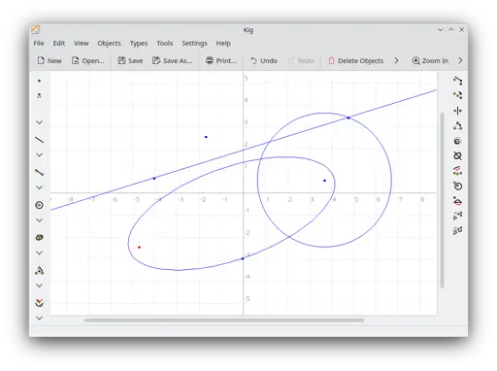
Task: Select the conic tool in left toolbar
Action: (39, 237)
